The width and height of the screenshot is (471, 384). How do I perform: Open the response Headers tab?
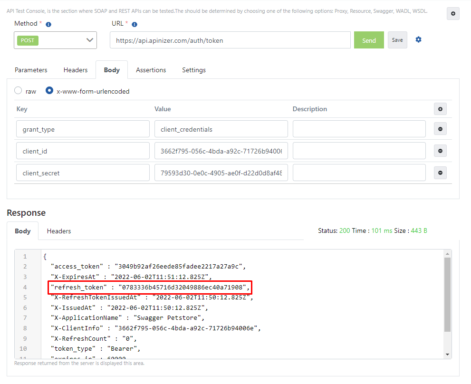(59, 231)
